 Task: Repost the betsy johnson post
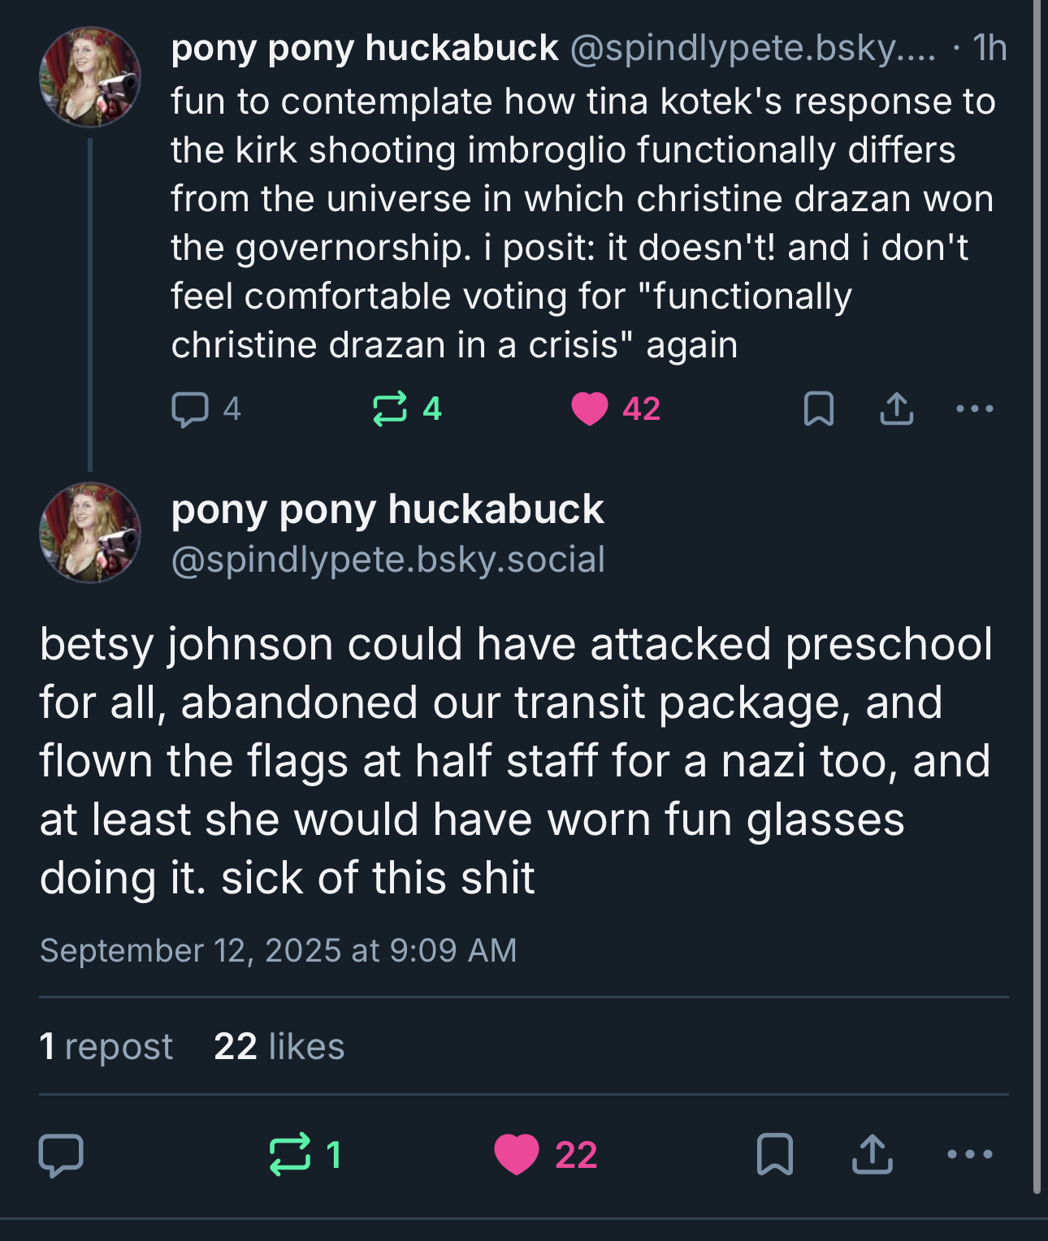(290, 1154)
